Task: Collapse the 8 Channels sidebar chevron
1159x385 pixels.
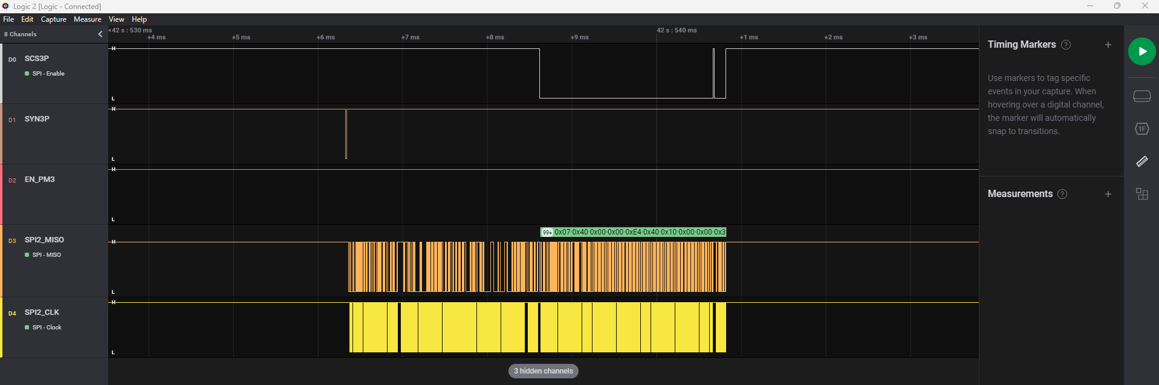Action: pos(100,34)
